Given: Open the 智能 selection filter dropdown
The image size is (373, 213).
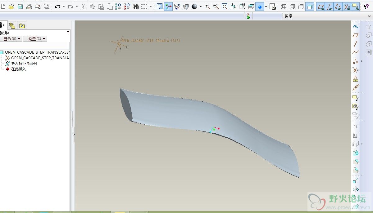Looking at the screenshot, I should tap(369, 16).
